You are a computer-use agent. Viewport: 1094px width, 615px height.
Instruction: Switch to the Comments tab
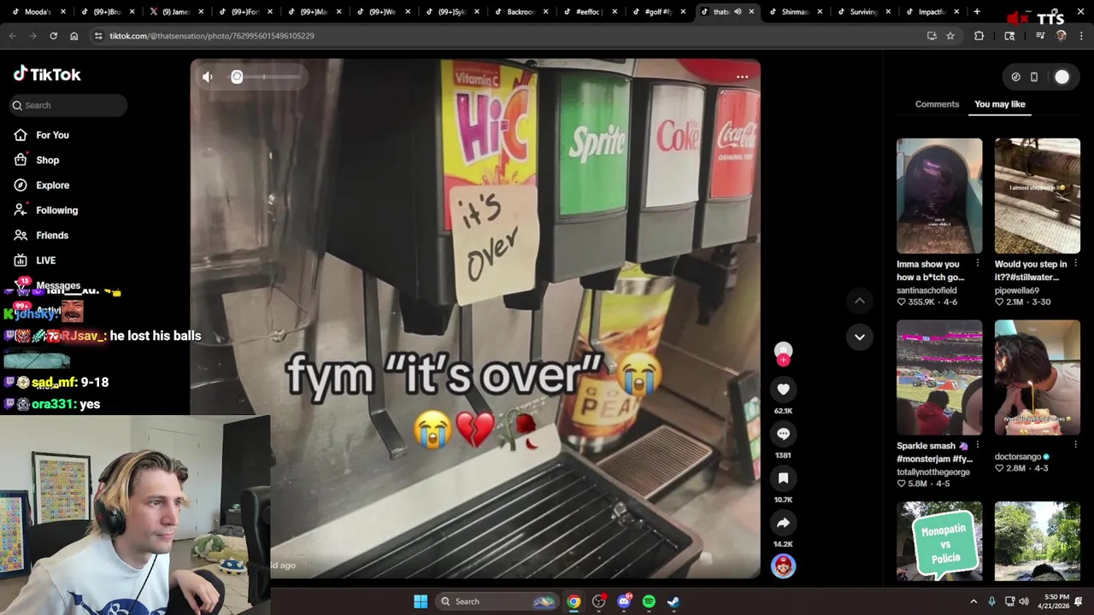[x=937, y=104]
